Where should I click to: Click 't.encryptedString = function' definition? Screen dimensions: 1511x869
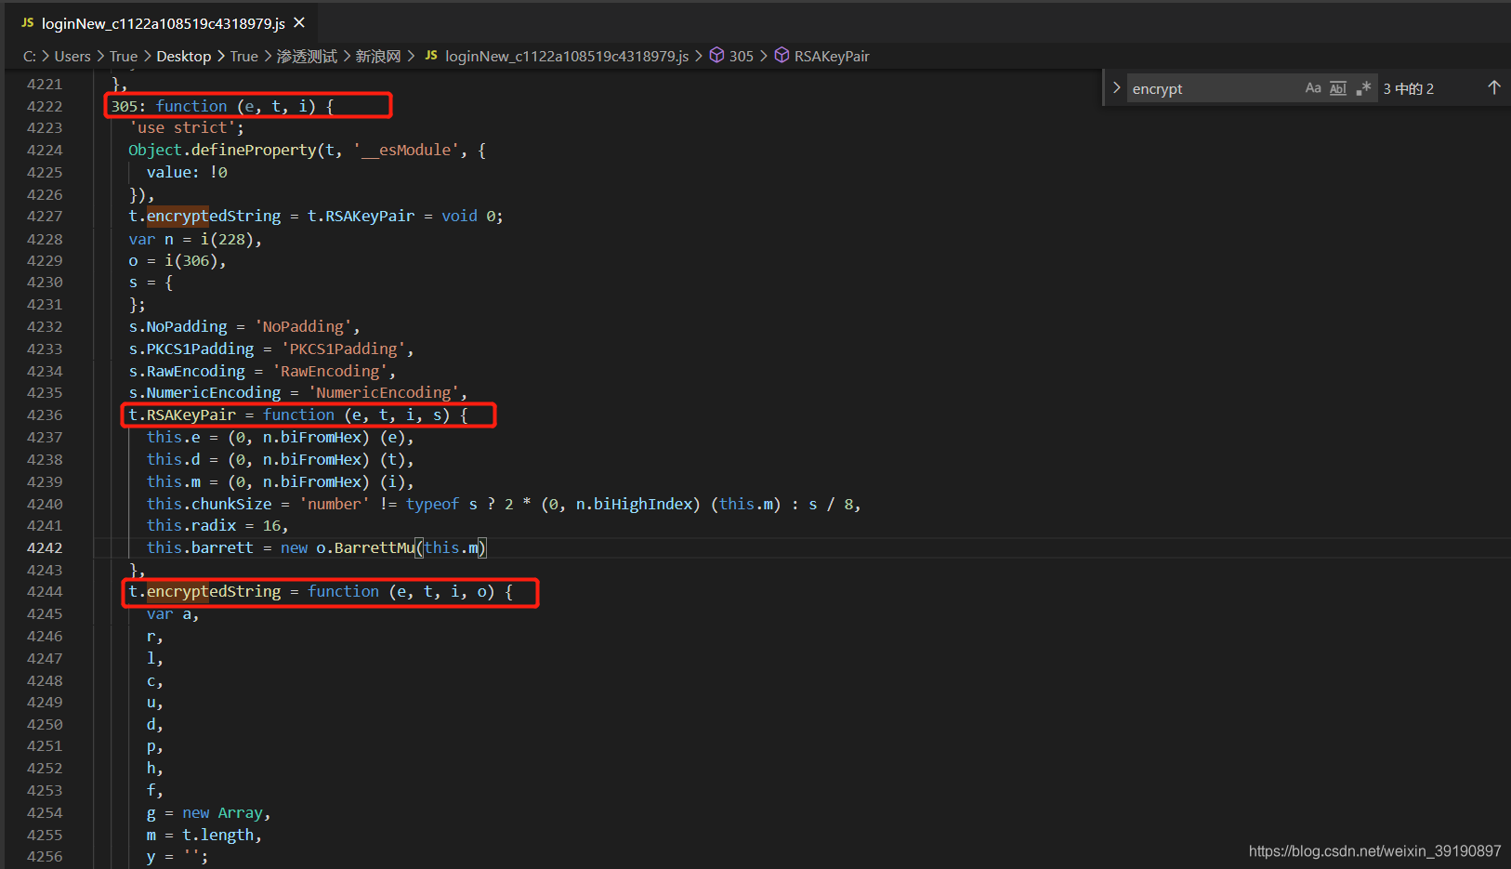(x=321, y=591)
